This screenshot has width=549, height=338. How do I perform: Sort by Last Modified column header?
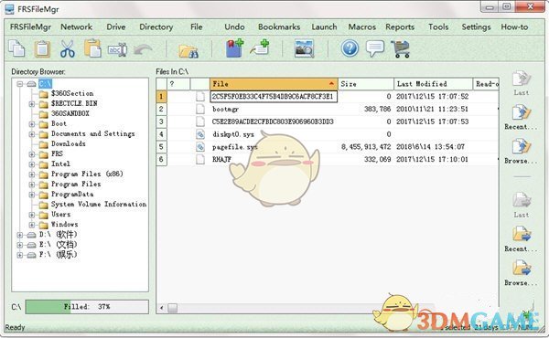tap(434, 84)
